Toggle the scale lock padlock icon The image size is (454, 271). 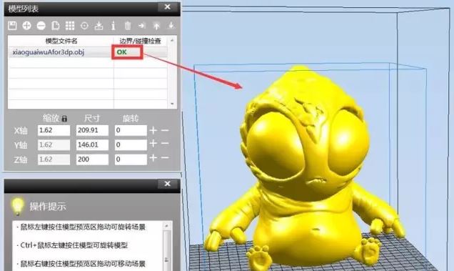point(64,119)
